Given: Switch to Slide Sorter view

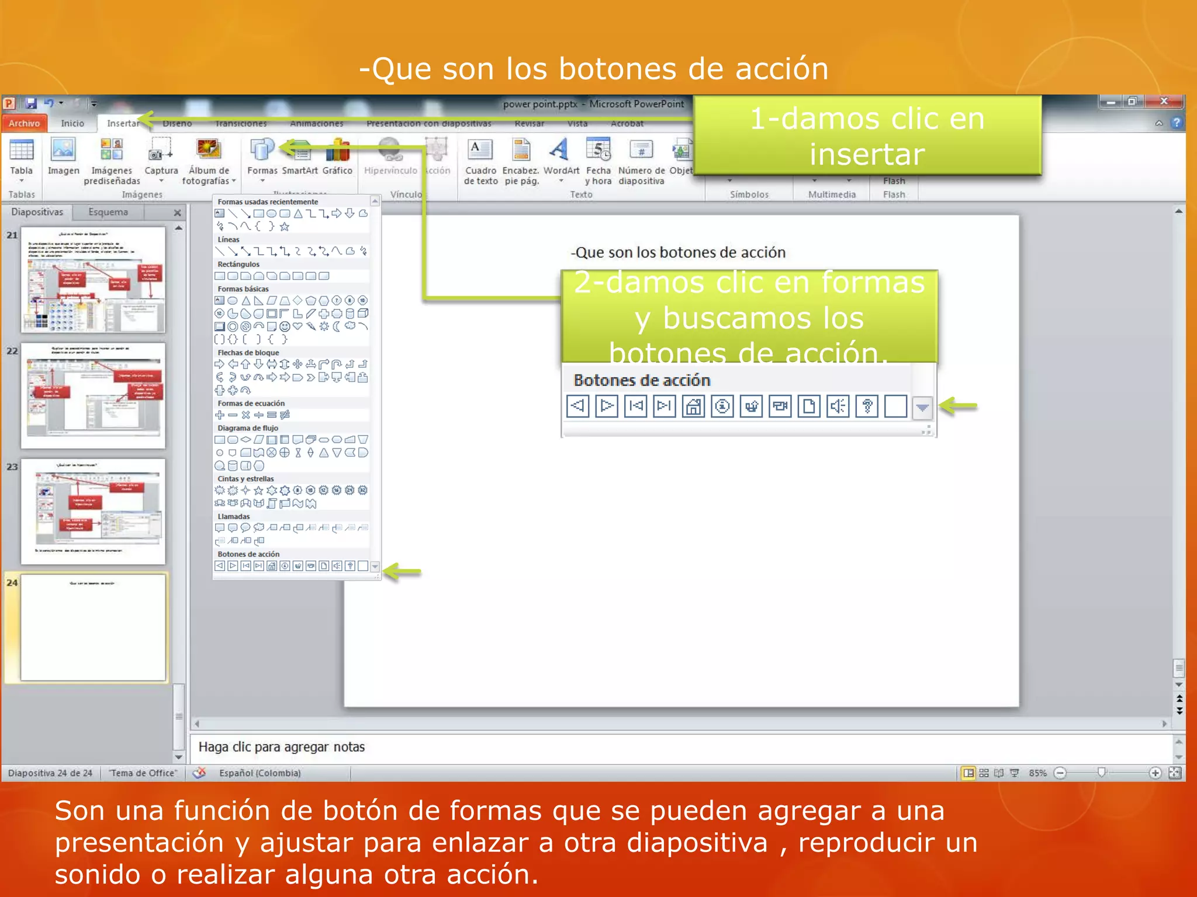Looking at the screenshot, I should pos(984,773).
